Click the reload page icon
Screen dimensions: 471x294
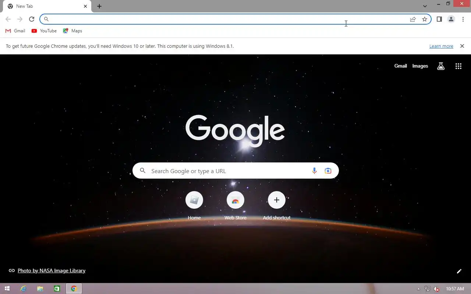point(32,19)
